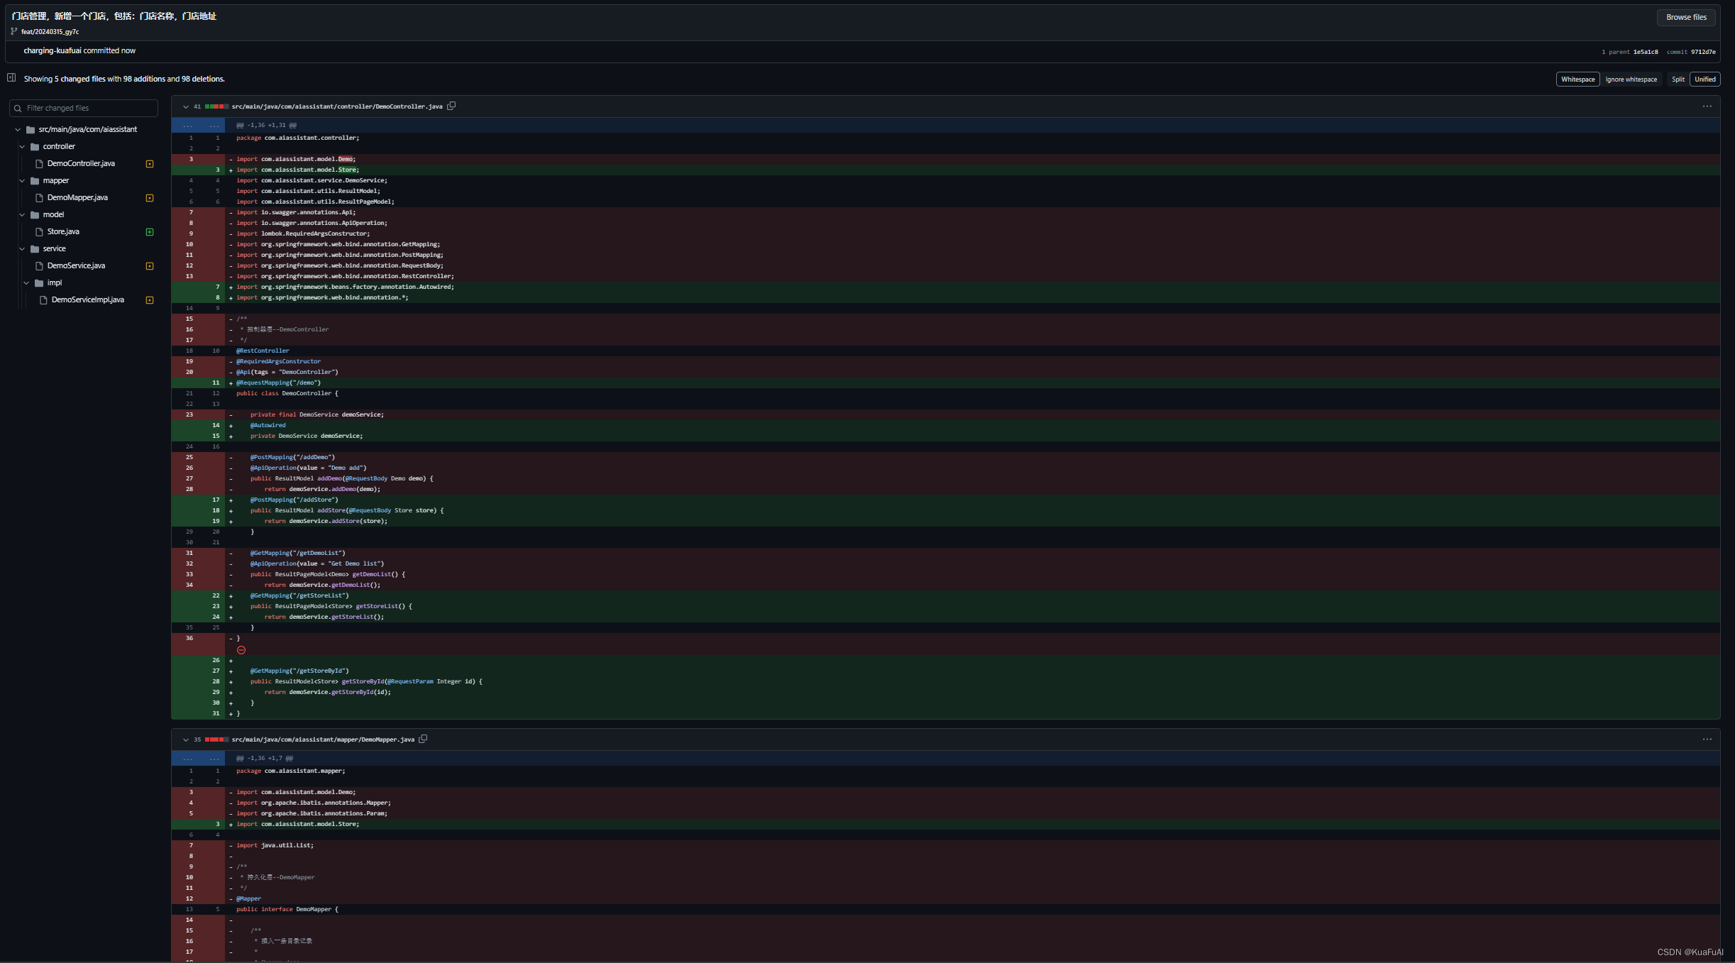1735x963 pixels.
Task: Select the Whitespace option
Action: pyautogui.click(x=1577, y=79)
